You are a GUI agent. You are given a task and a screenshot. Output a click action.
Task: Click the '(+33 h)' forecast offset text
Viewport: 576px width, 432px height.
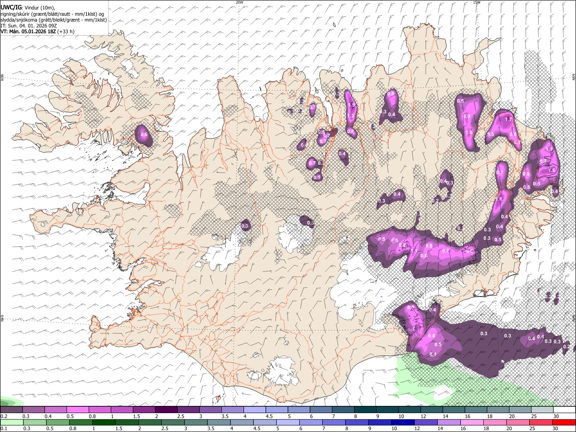66,31
